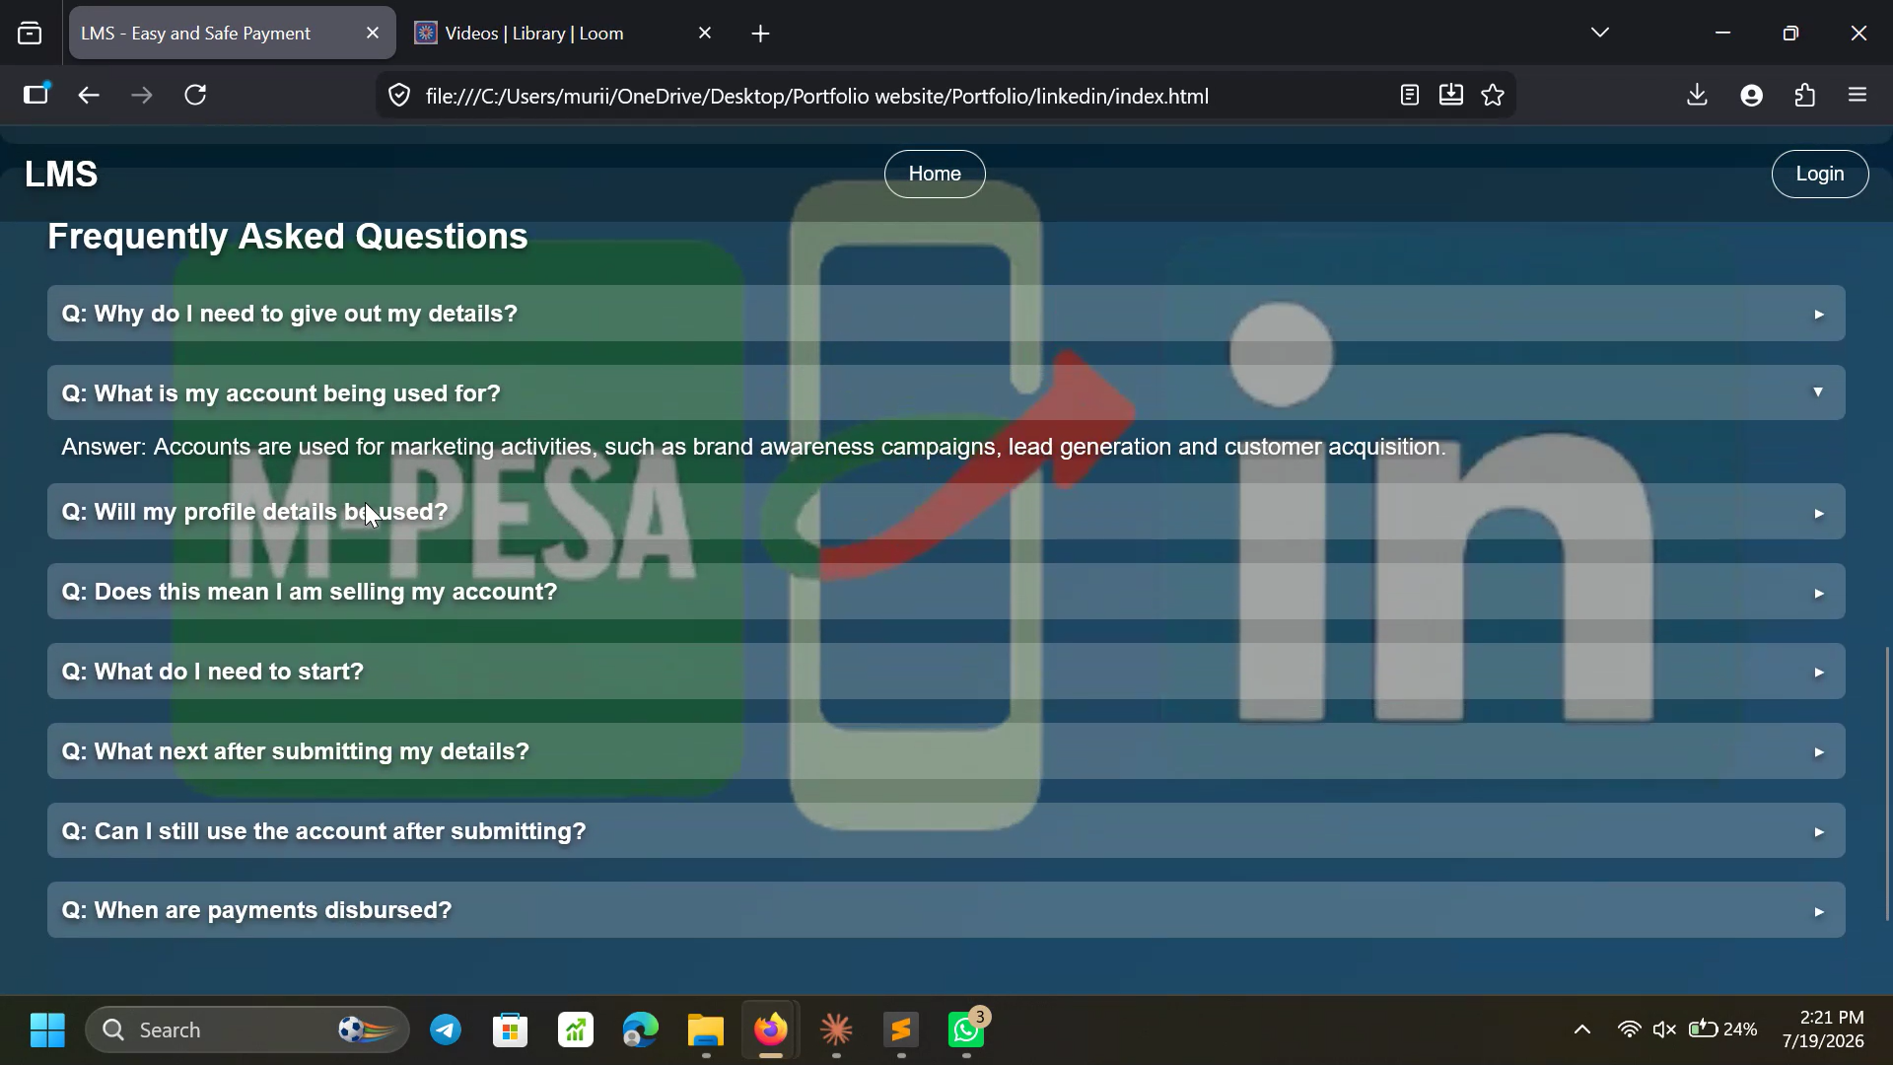
Task: Bookmark this page with the star icon
Action: [1493, 95]
